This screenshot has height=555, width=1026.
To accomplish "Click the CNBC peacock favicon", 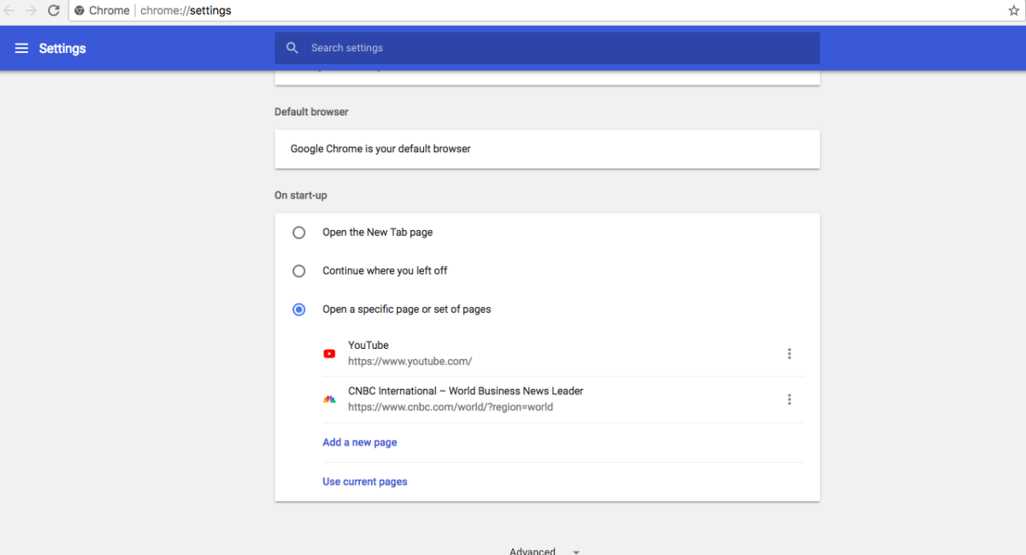I will [329, 399].
